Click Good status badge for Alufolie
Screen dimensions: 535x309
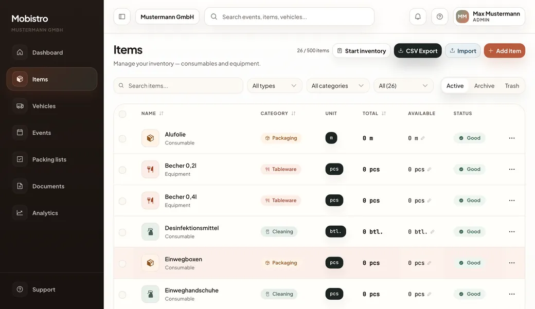click(469, 138)
